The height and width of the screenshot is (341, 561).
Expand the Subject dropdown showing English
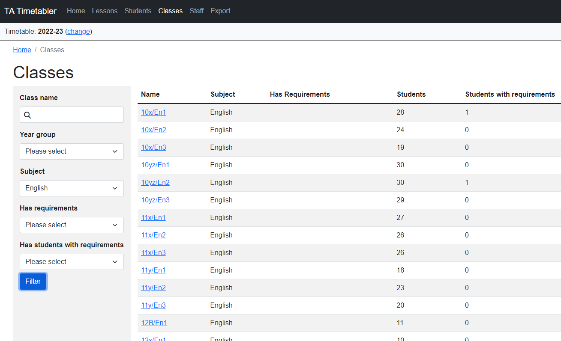point(72,188)
